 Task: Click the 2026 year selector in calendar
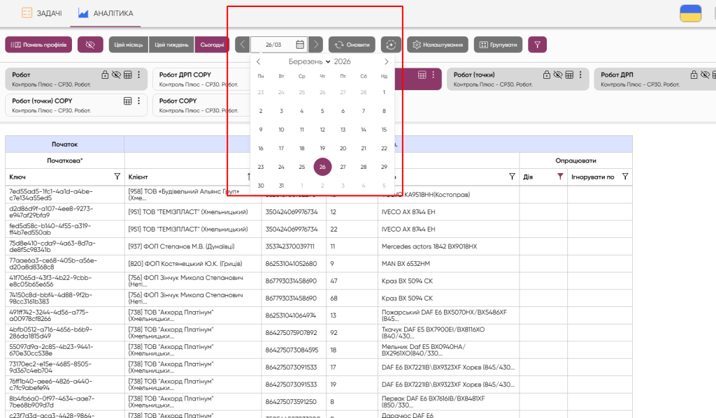342,61
